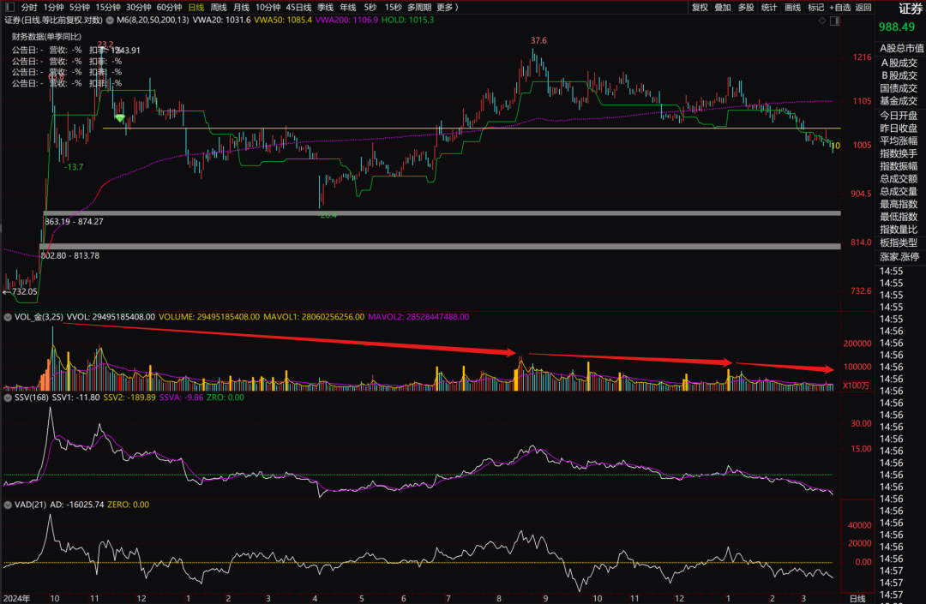Click the 板指类型 row
Image resolution: width=926 pixels, height=604 pixels.
tap(900, 242)
